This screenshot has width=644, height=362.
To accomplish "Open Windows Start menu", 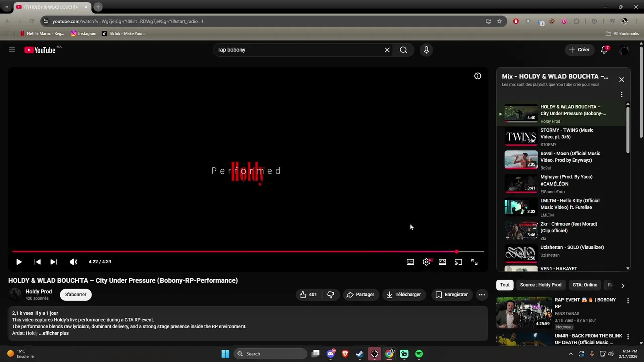I will point(225,354).
